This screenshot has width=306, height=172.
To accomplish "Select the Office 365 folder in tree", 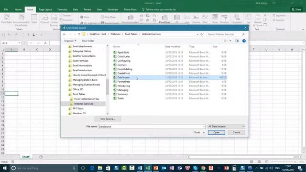I will pyautogui.click(x=78, y=89).
